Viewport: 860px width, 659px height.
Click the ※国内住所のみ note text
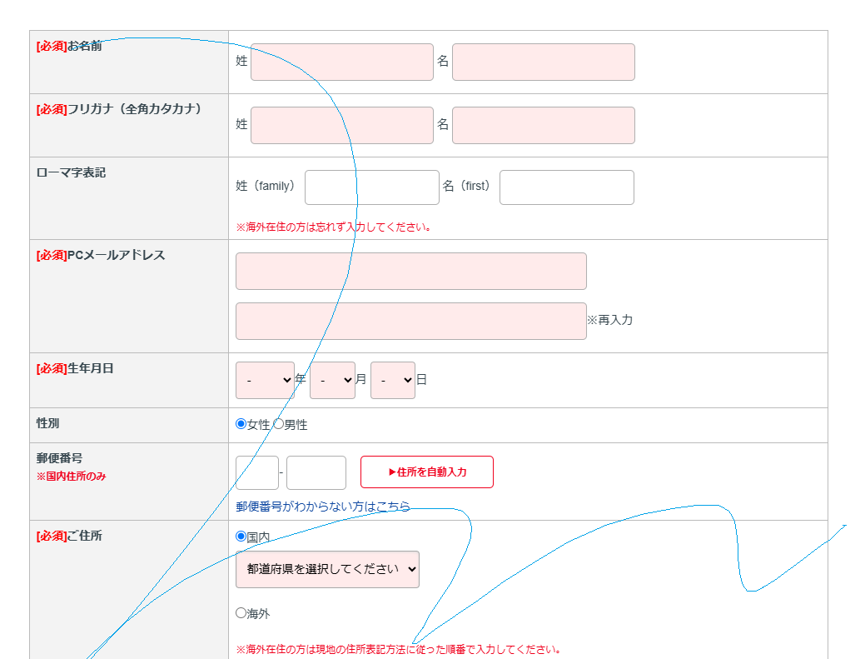click(72, 477)
